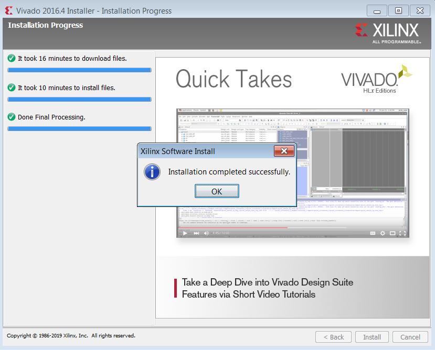
Task: Open video settings gear icon
Action: 383,233
